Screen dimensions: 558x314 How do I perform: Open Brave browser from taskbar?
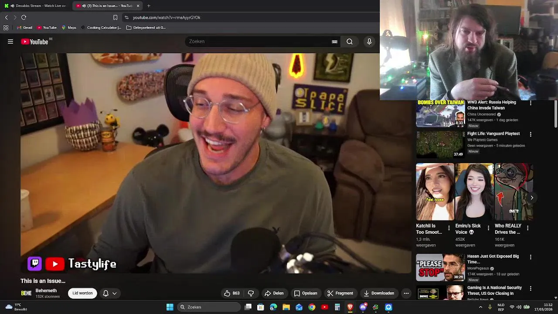[x=350, y=307]
